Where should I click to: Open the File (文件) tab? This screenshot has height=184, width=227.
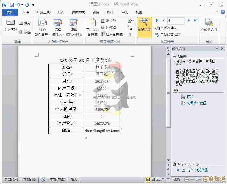pyautogui.click(x=10, y=12)
